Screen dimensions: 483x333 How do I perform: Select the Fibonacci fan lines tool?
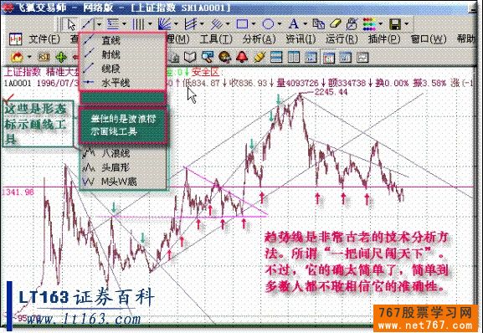coord(165,24)
